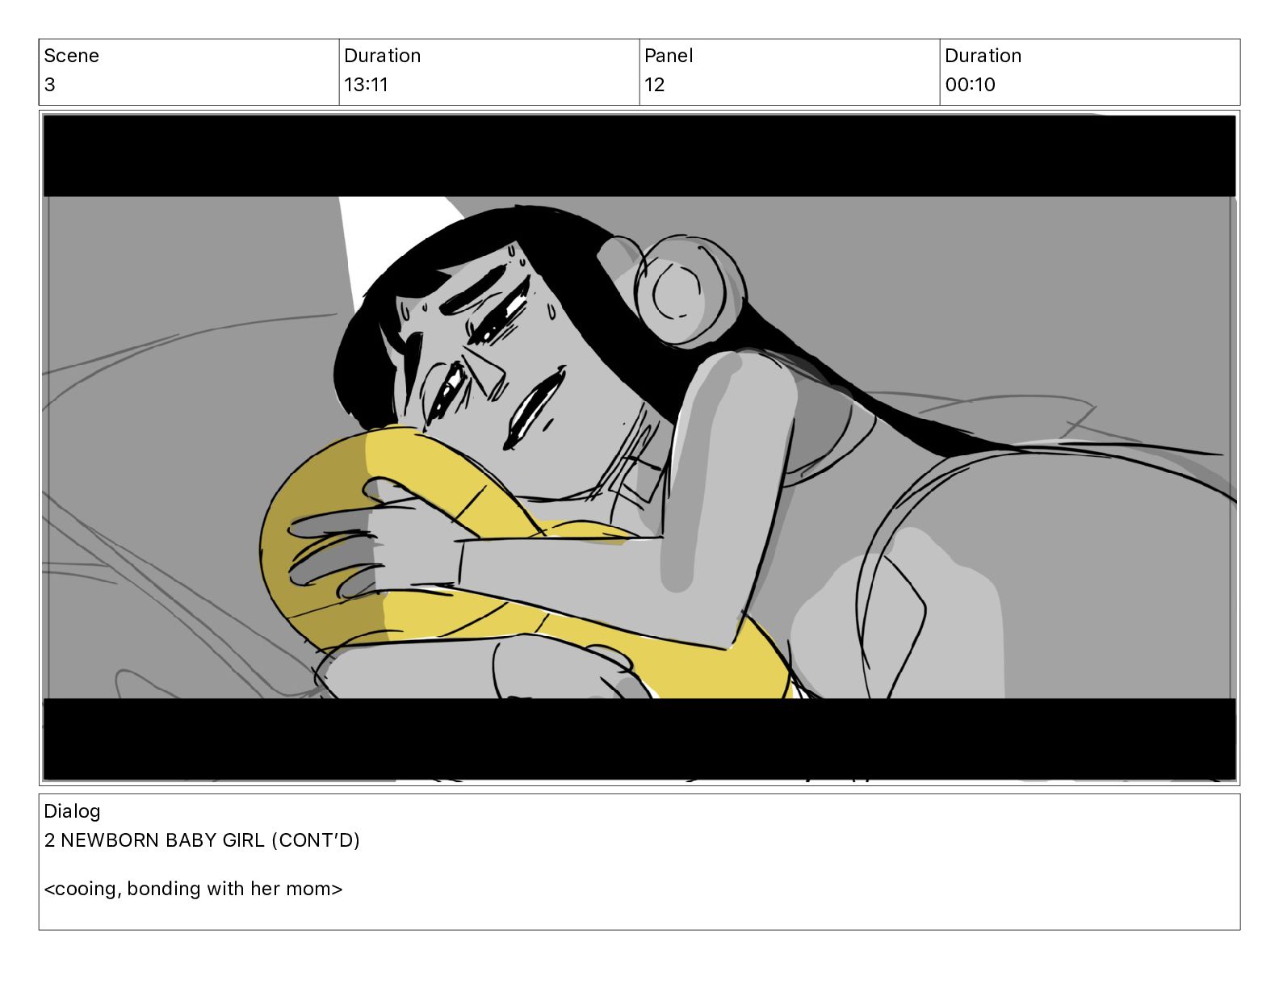This screenshot has height=988, width=1279.
Task: Click the Dialog section label
Action: click(x=72, y=811)
